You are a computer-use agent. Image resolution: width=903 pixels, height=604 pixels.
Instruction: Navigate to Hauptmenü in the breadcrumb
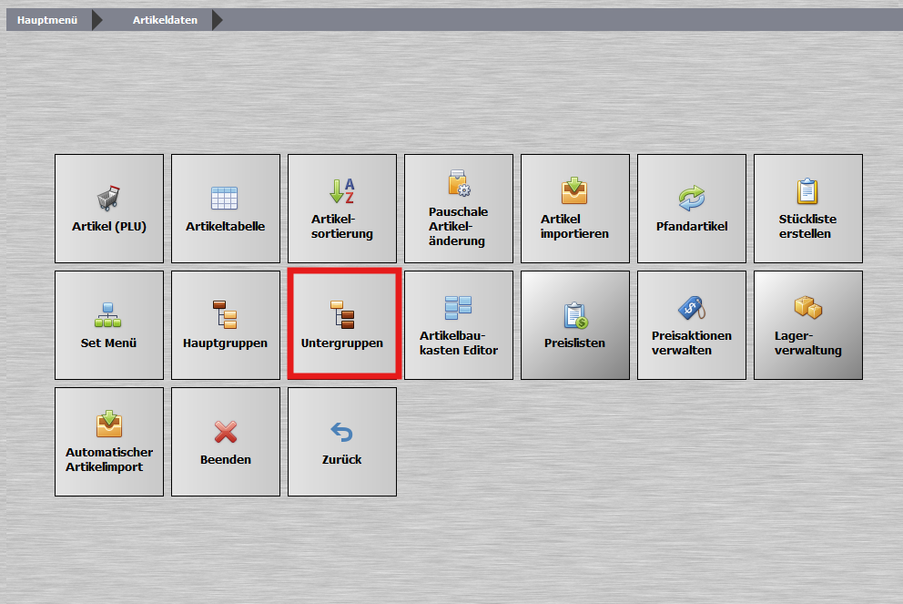point(47,20)
